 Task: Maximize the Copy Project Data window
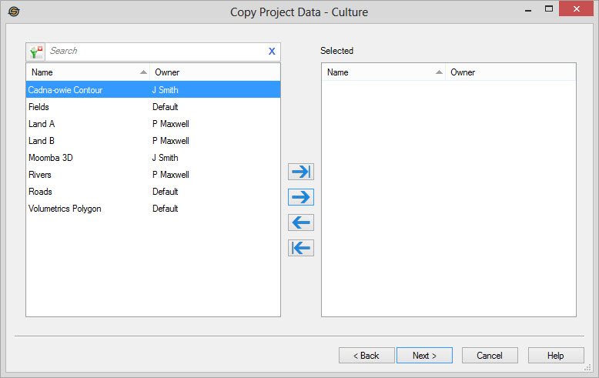(549, 9)
